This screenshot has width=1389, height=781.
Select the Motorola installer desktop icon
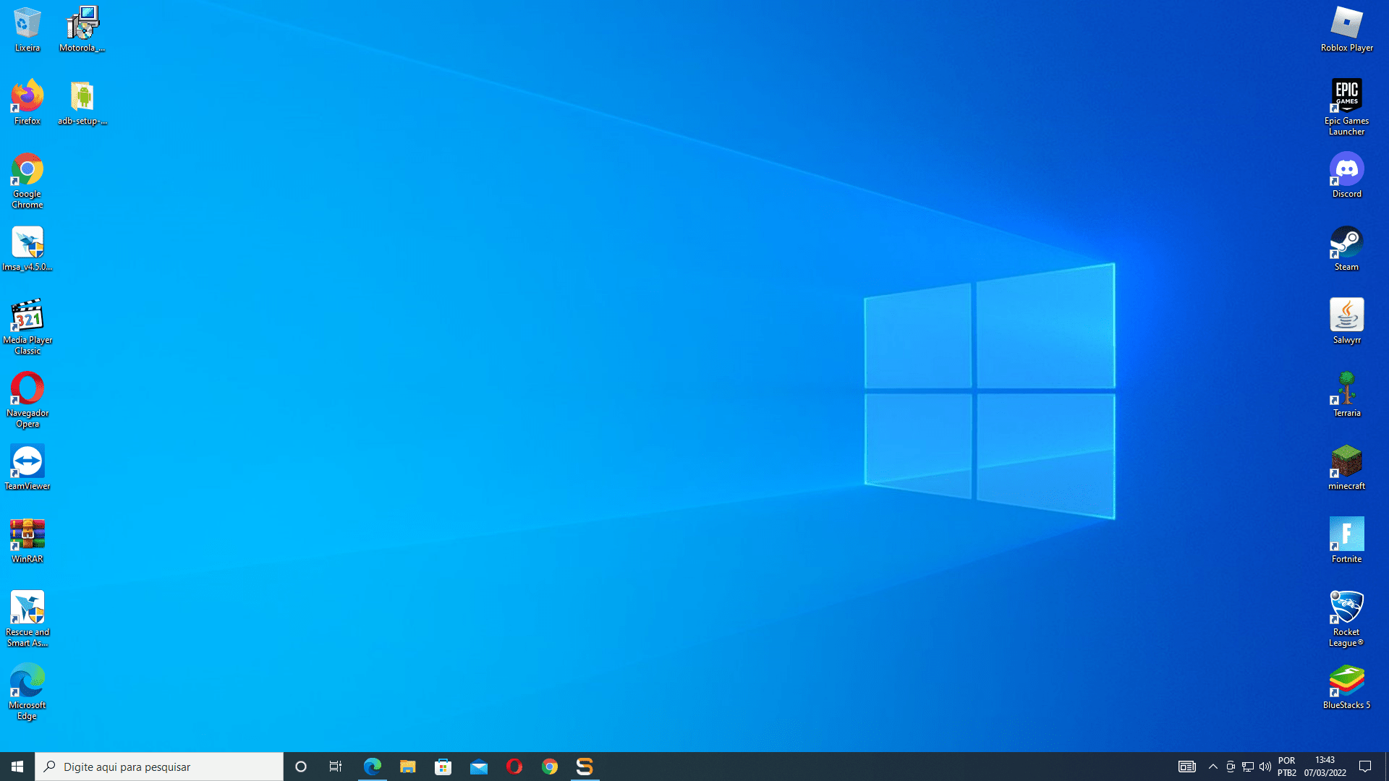click(x=82, y=30)
